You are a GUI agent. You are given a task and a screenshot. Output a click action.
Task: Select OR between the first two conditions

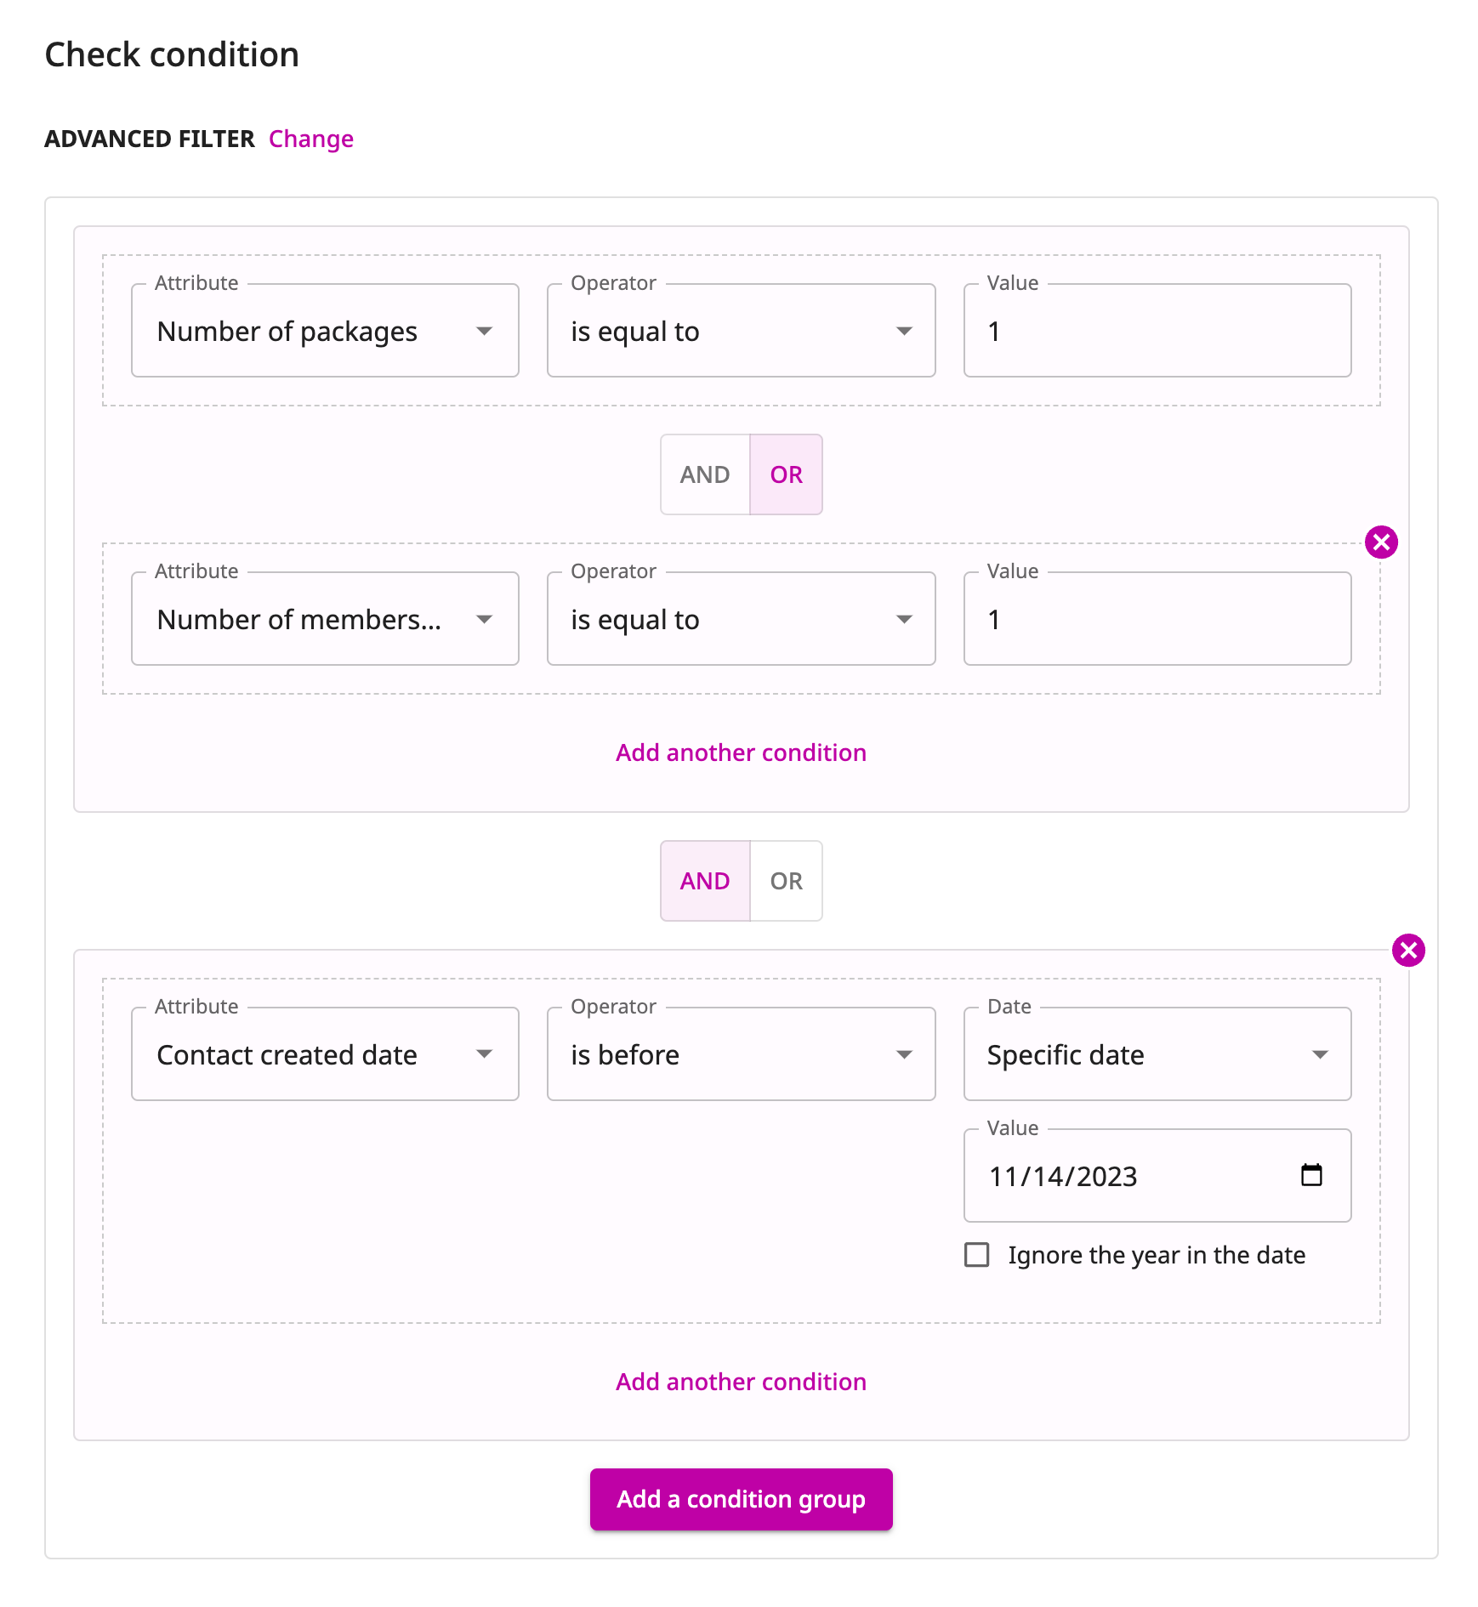pos(786,474)
